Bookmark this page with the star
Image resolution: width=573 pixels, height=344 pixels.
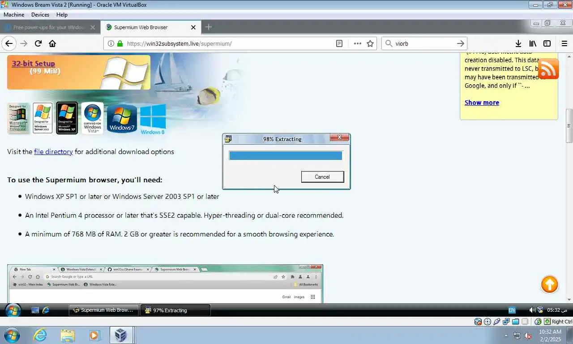370,43
